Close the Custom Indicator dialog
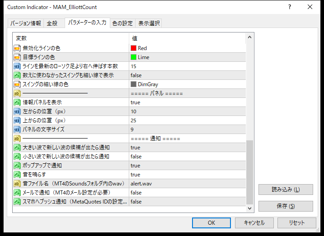This screenshot has height=236, width=324. click(310, 7)
